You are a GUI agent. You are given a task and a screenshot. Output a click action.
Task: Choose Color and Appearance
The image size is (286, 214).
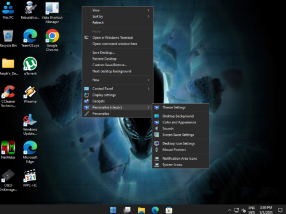180,122
